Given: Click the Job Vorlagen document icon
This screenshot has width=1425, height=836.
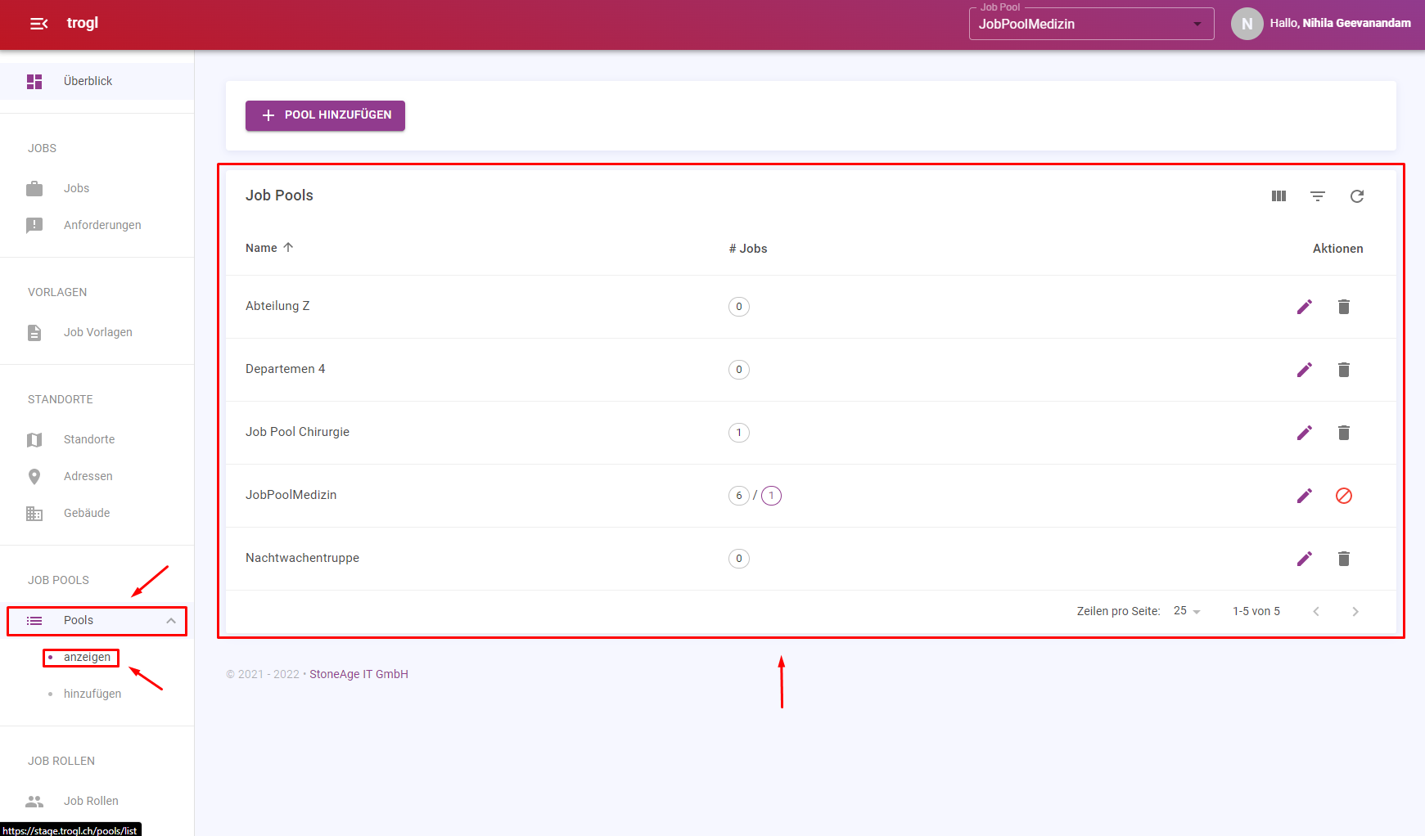Looking at the screenshot, I should [34, 332].
